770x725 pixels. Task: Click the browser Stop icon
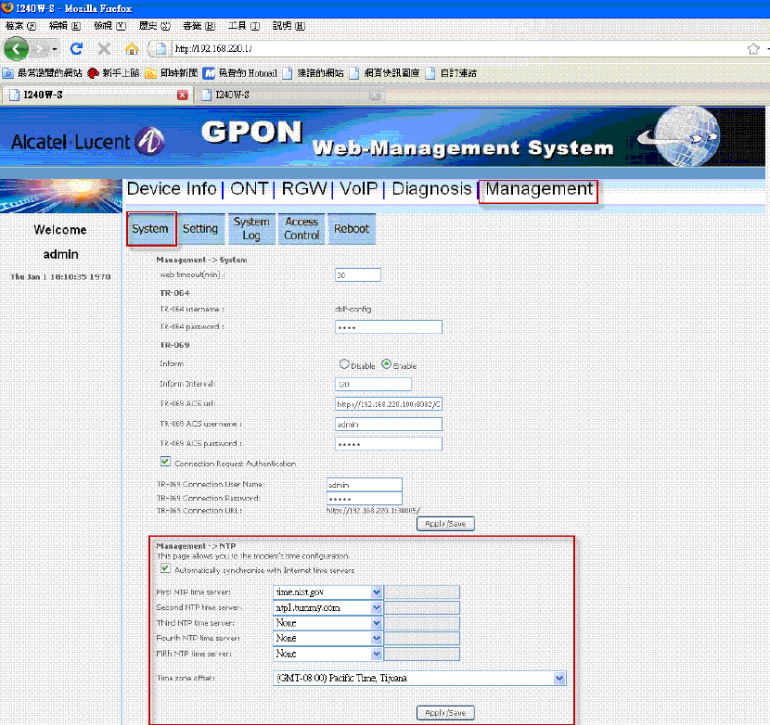[104, 48]
